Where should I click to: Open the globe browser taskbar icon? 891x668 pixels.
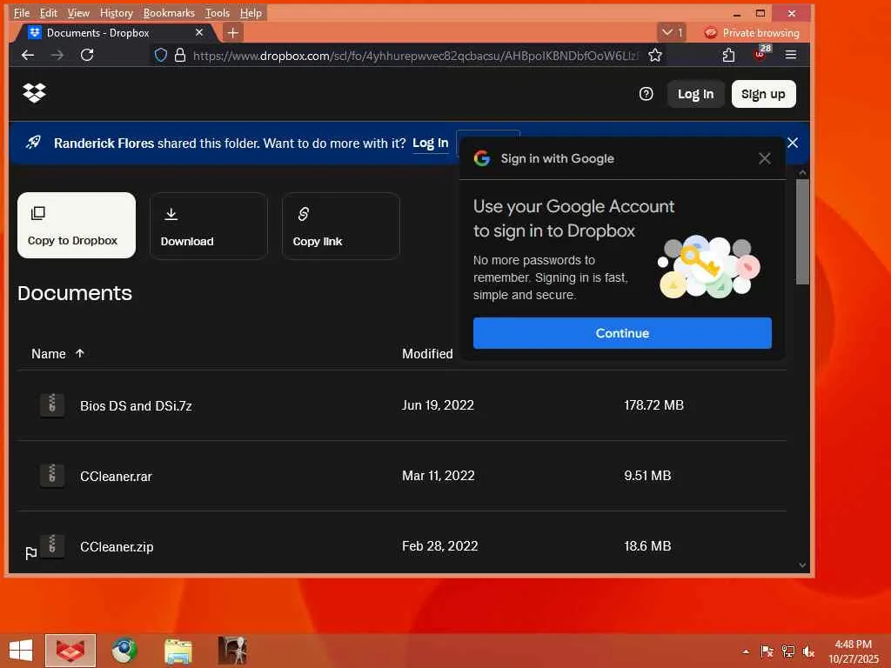124,651
